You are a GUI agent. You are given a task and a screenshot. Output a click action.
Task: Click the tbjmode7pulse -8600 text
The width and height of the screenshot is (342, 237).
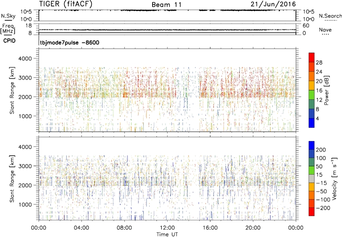click(69, 42)
